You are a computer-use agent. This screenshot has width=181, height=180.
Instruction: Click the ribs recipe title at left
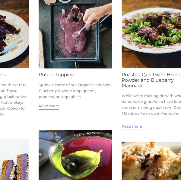click(x=3, y=75)
